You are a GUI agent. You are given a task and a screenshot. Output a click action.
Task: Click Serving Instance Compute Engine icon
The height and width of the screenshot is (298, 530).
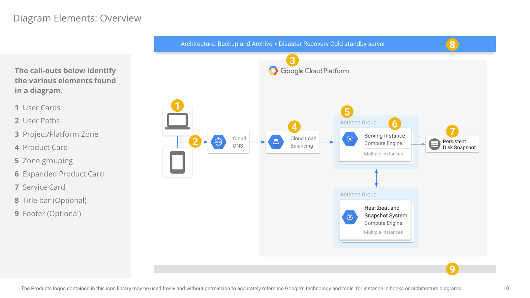click(x=350, y=139)
